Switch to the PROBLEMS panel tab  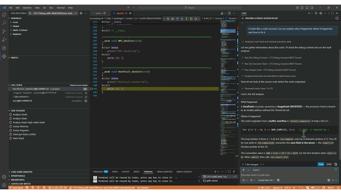[x=100, y=171]
